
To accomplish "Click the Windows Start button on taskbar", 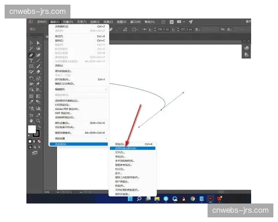I will pos(130,198).
